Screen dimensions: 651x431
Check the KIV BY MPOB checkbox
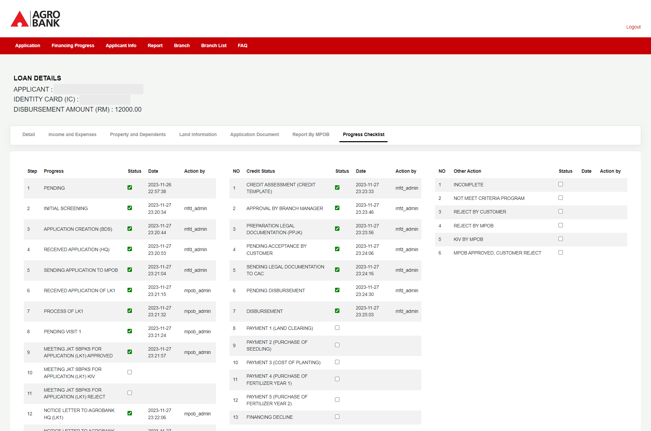[x=560, y=239]
